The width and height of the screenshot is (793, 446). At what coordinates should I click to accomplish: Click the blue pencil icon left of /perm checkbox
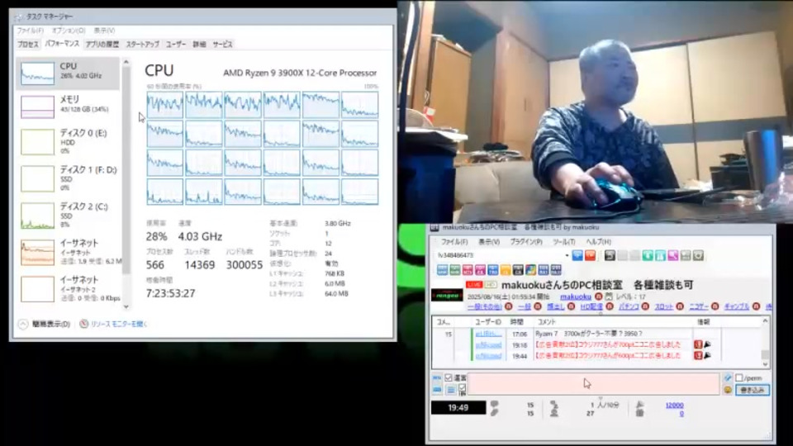728,378
